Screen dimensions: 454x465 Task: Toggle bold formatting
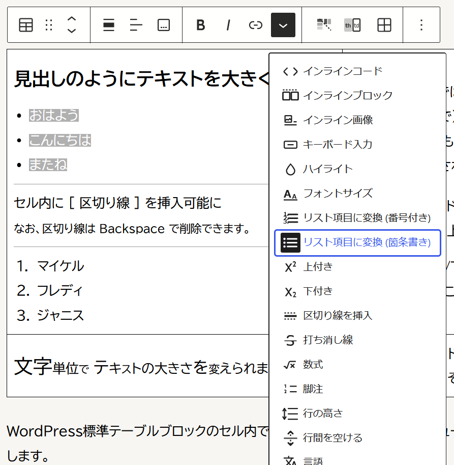point(201,25)
